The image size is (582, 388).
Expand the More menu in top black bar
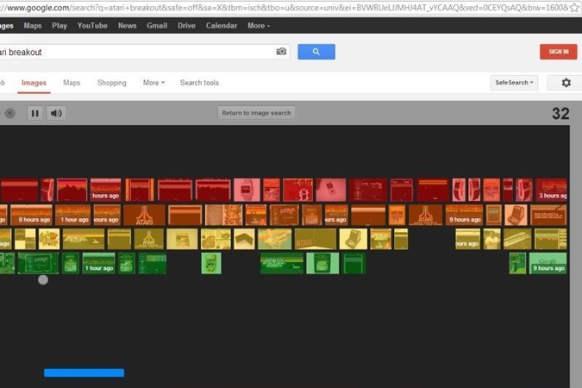[x=259, y=26]
